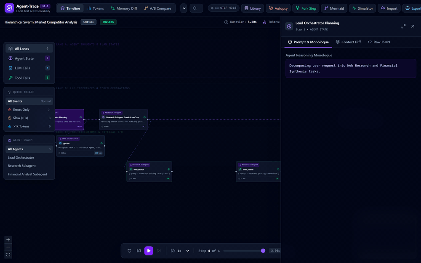Close the Lead Orchestrator Planning panel

click(413, 26)
